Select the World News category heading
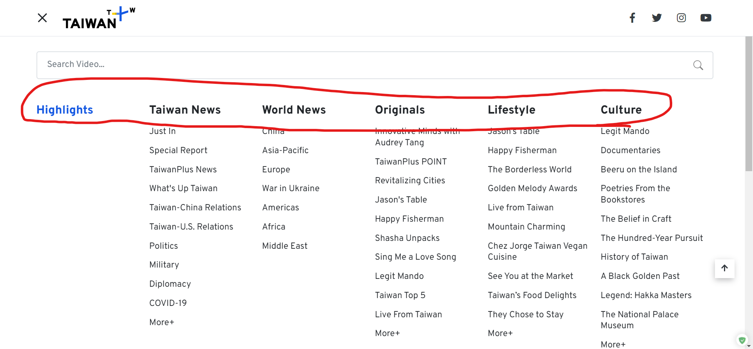Viewport: 753px width, 349px height. click(294, 110)
